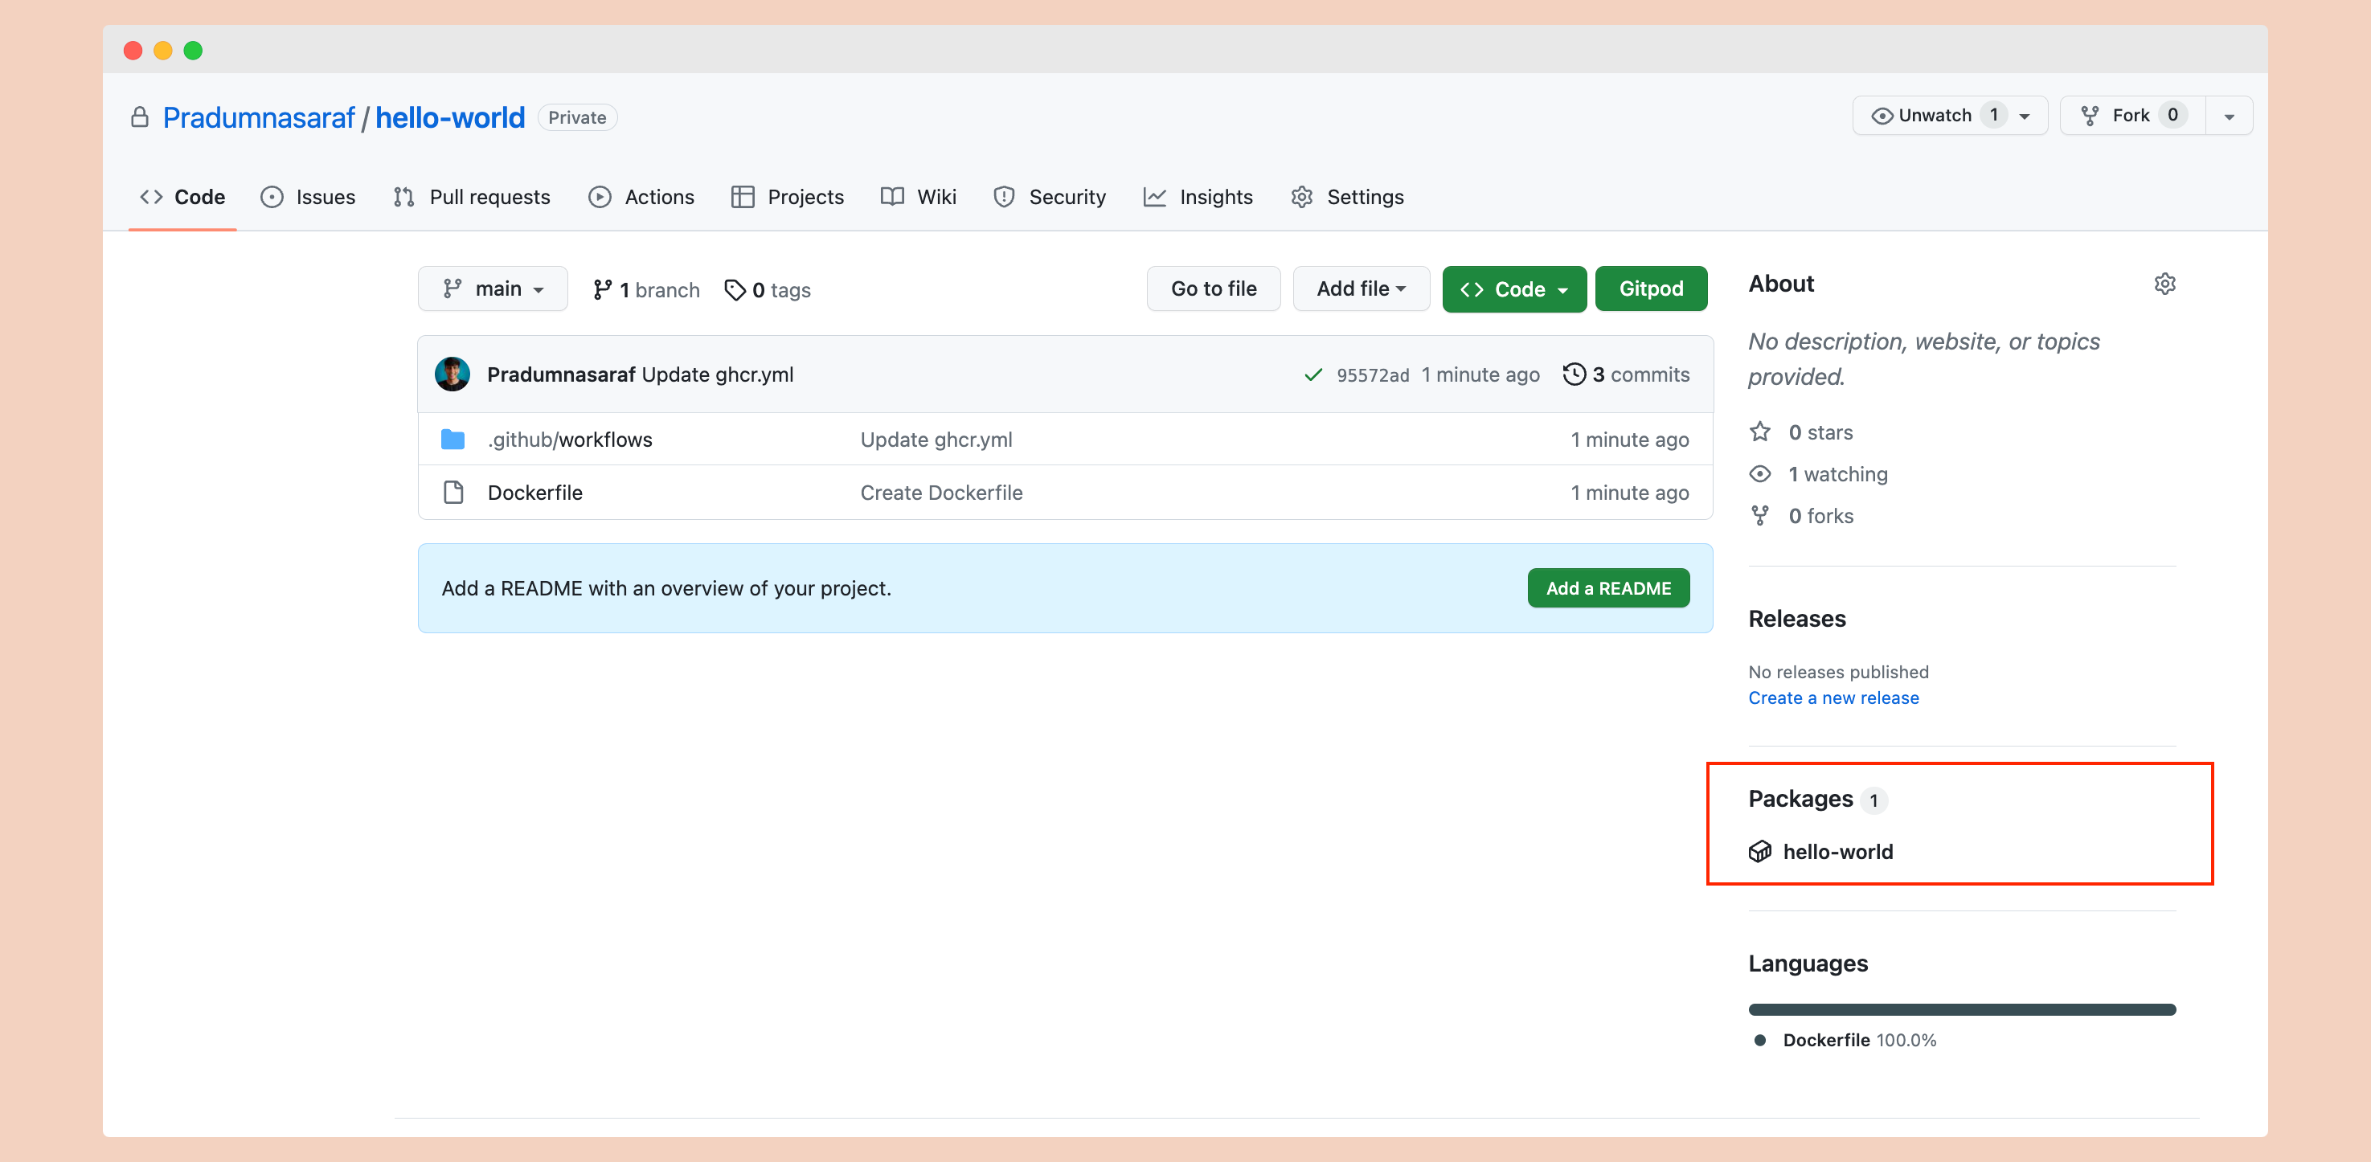Click the tag icon next to 0 tags
Screen dimensions: 2371x1162
coord(735,290)
